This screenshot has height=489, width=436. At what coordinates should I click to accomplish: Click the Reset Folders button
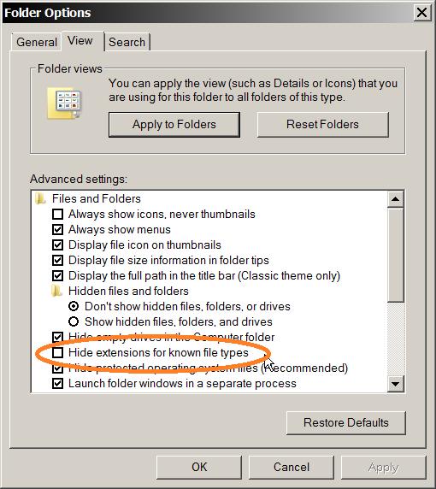[x=323, y=125]
